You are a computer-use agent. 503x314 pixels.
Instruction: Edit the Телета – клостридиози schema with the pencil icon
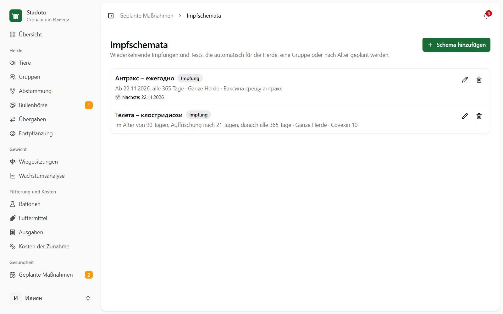point(465,116)
